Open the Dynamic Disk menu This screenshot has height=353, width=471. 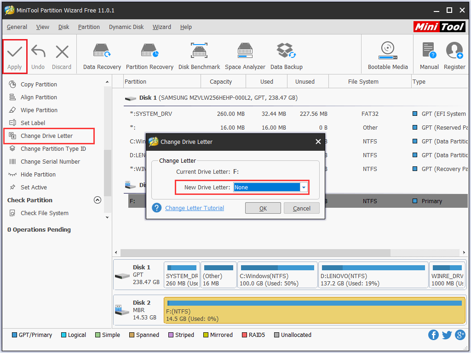126,27
